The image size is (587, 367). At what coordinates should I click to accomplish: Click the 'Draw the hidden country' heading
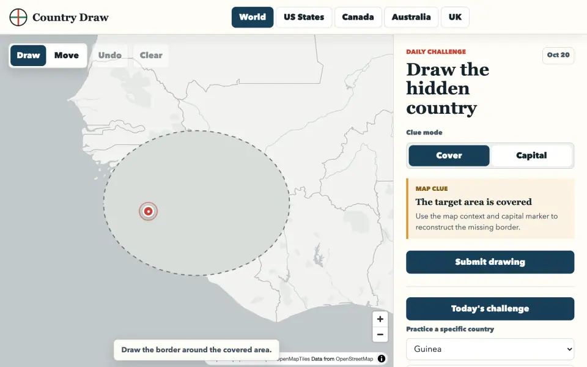(x=448, y=89)
